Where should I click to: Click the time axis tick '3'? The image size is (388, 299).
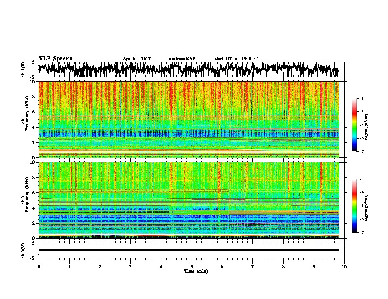pyautogui.click(x=130, y=267)
